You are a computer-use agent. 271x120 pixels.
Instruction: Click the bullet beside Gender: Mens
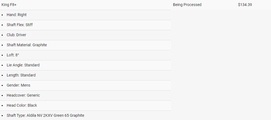pos(2,85)
